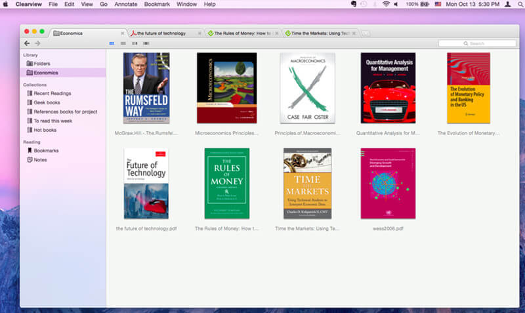Open Quantitative Analysis for Management cover
Image resolution: width=525 pixels, height=313 pixels.
point(388,88)
